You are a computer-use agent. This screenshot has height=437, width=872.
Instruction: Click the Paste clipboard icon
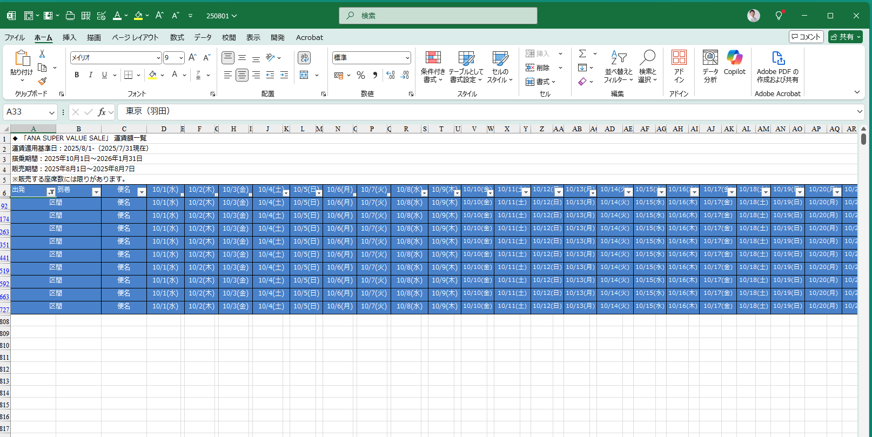point(22,58)
